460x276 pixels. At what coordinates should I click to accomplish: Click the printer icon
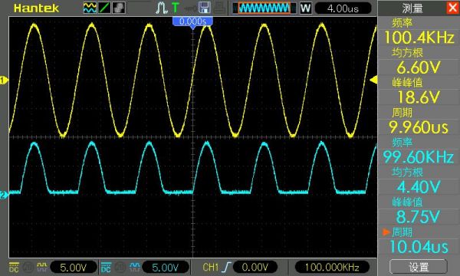(219, 8)
